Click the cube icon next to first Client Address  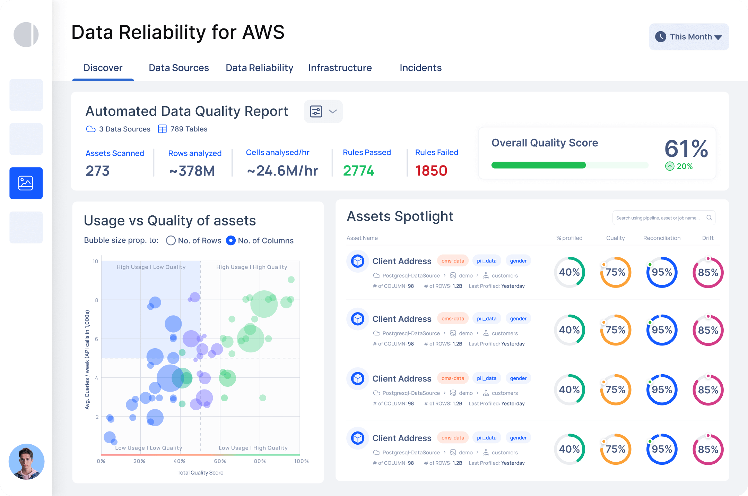357,261
